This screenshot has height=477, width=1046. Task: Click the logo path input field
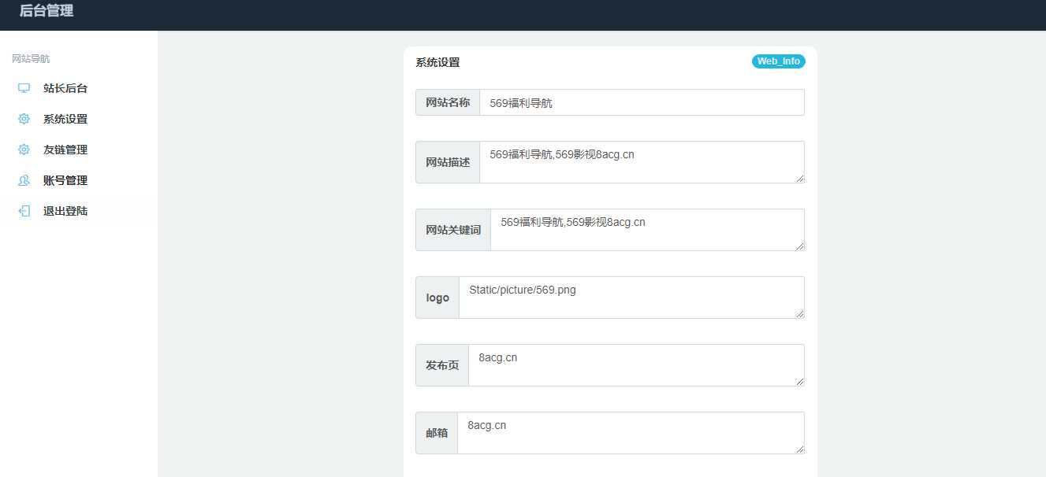tap(631, 297)
